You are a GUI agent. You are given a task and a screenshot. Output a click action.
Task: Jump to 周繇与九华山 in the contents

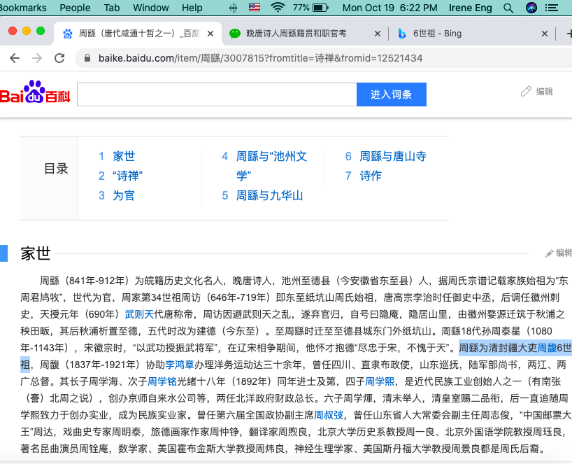tap(269, 195)
